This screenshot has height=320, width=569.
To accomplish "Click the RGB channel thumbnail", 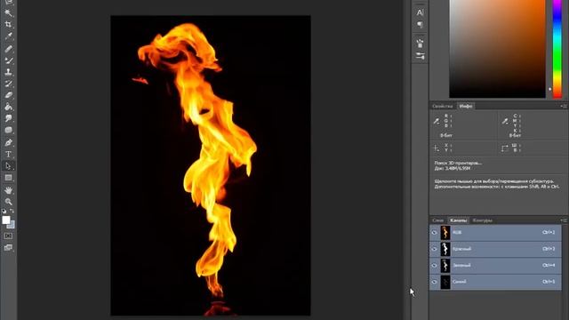I will 445,233.
